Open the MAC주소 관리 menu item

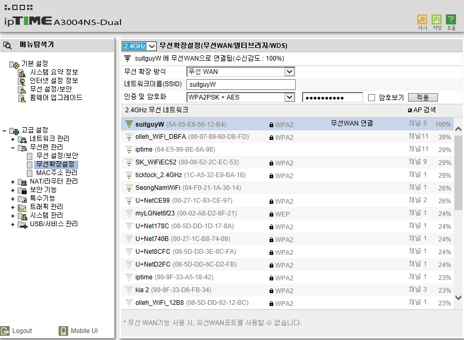tap(56, 173)
